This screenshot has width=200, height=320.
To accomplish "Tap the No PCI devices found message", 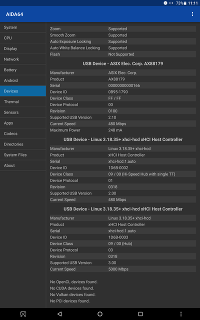I will (70, 301).
